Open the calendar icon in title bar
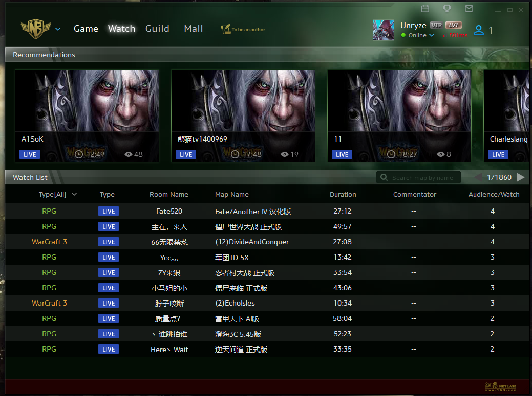Image resolution: width=532 pixels, height=396 pixels. click(x=425, y=9)
